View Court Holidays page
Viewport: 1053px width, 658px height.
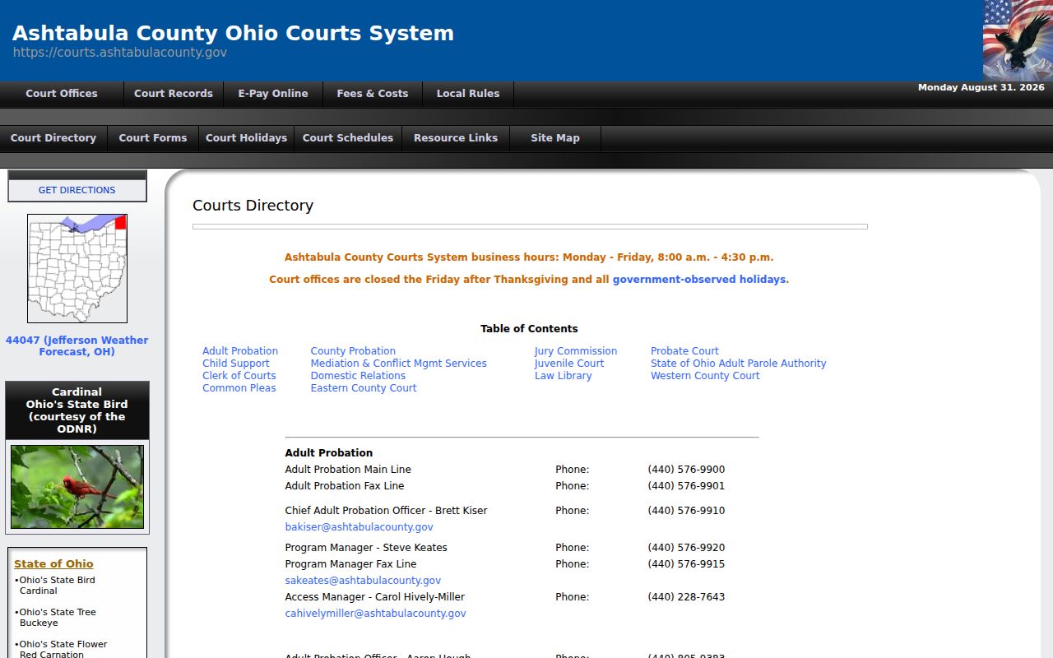click(x=246, y=138)
